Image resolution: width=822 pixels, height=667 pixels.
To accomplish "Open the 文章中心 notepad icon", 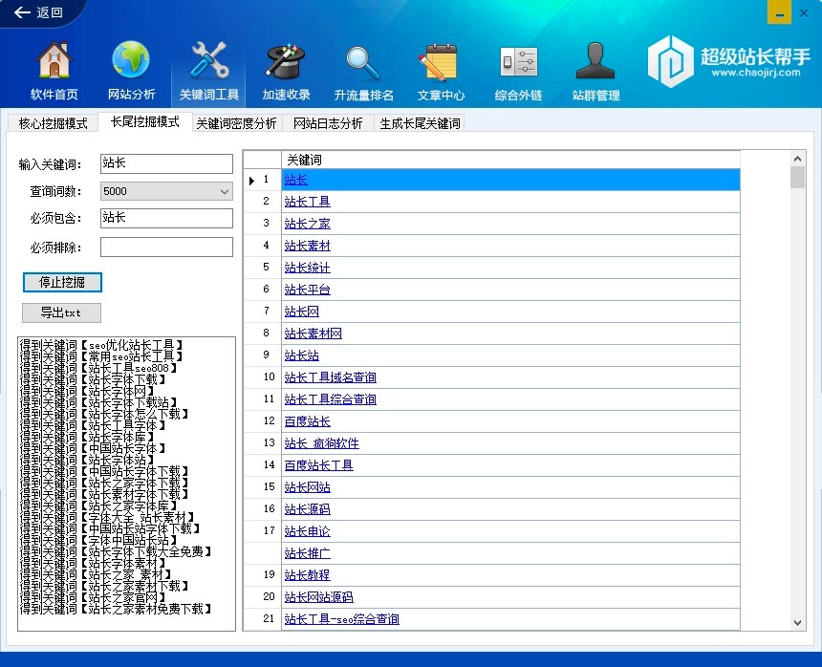I will (x=441, y=62).
